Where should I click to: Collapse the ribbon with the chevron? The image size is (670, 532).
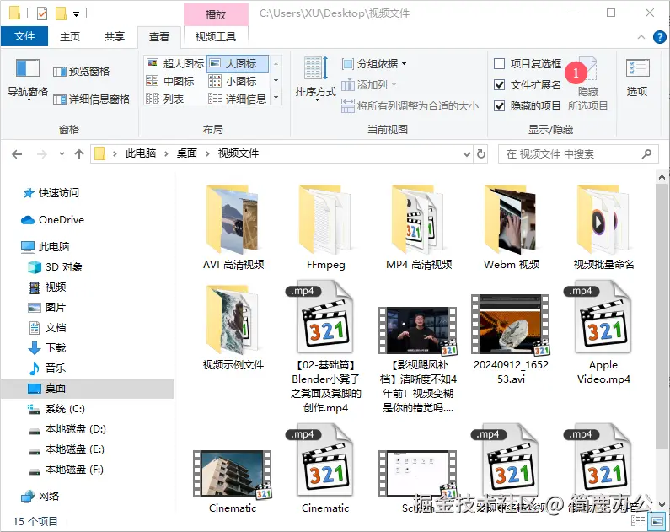tap(641, 37)
